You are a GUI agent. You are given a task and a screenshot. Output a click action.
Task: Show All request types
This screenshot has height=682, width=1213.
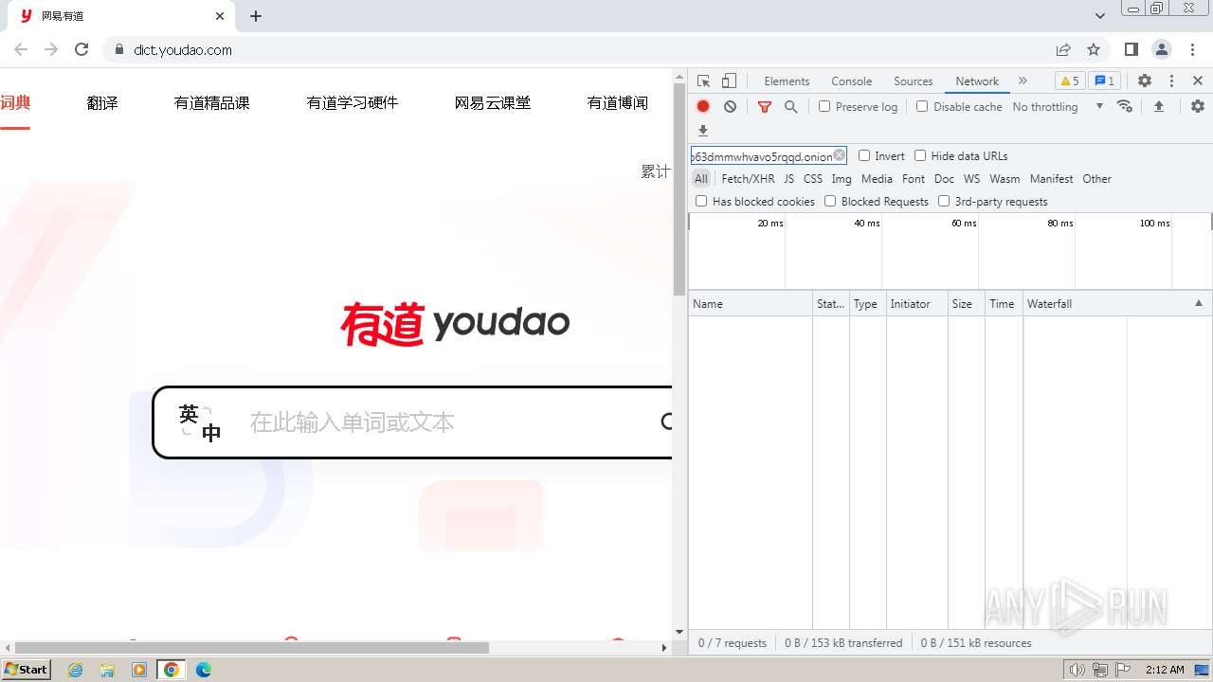700,178
